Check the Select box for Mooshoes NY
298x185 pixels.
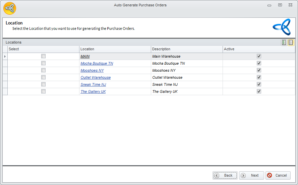click(x=43, y=70)
